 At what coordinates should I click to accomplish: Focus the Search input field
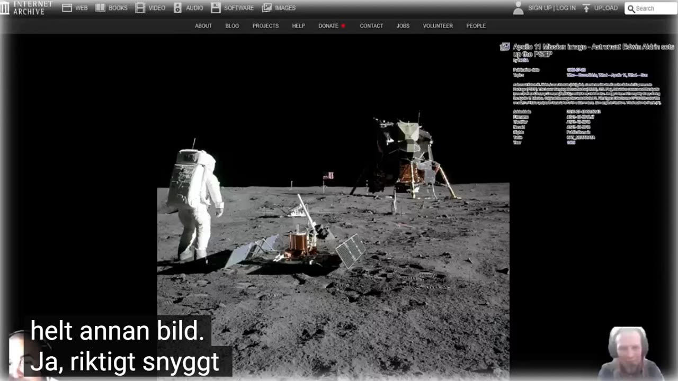pyautogui.click(x=651, y=8)
